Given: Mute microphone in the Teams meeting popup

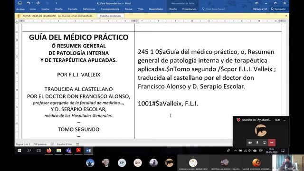Looking at the screenshot, I should point(257,142).
